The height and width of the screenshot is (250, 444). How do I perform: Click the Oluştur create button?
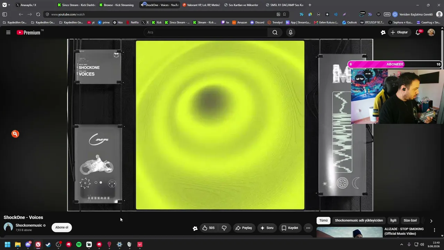tap(399, 32)
